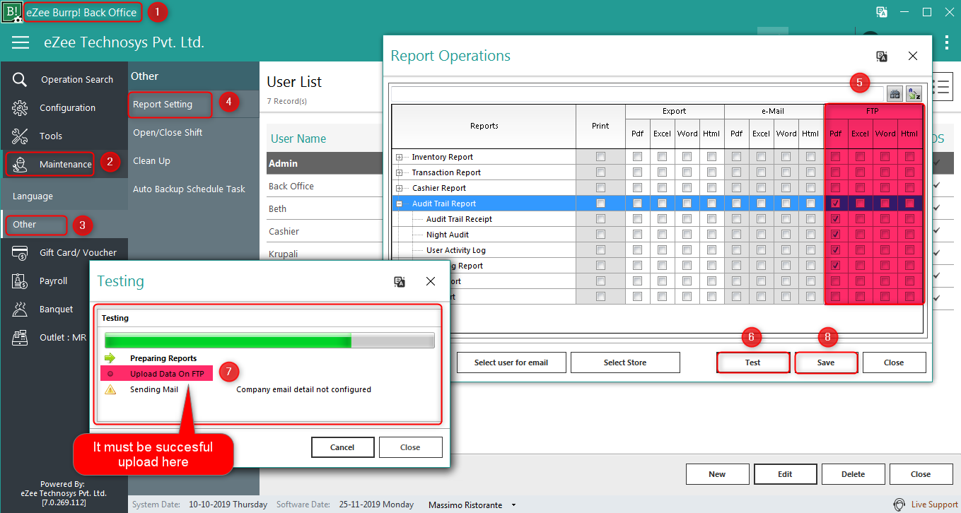Open the Massimo Ristorante store dropdown
This screenshot has height=513, width=961.
(514, 505)
